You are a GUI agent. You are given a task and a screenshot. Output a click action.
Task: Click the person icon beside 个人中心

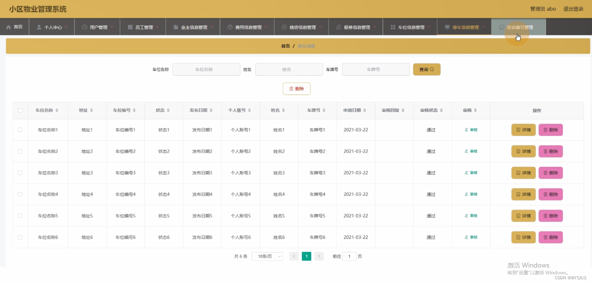click(39, 27)
